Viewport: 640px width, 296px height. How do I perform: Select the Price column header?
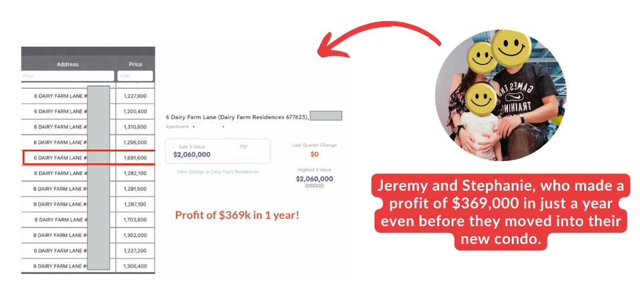click(x=136, y=64)
